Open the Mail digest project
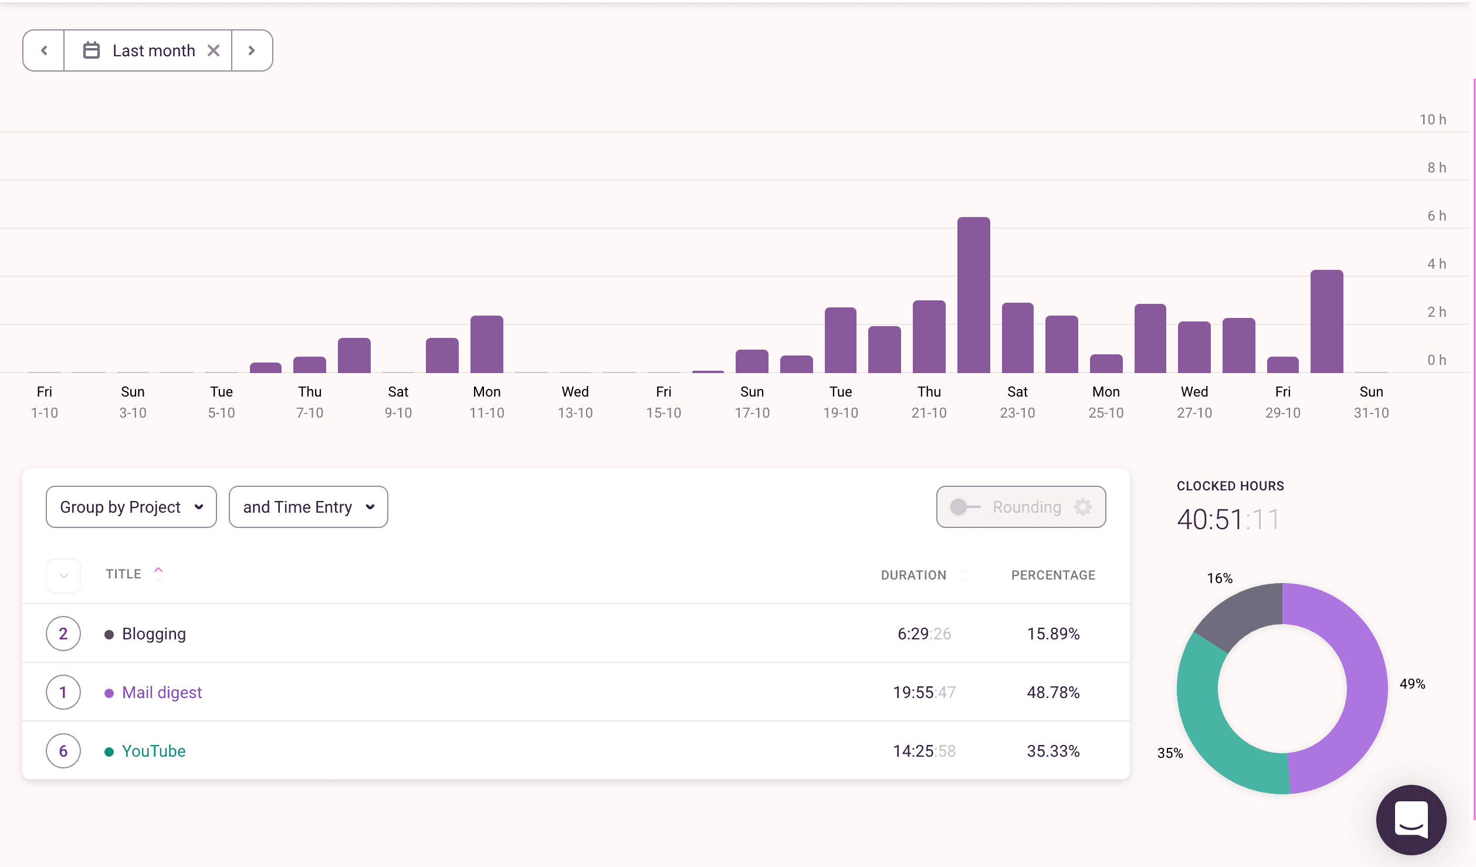This screenshot has width=1476, height=867. (161, 692)
